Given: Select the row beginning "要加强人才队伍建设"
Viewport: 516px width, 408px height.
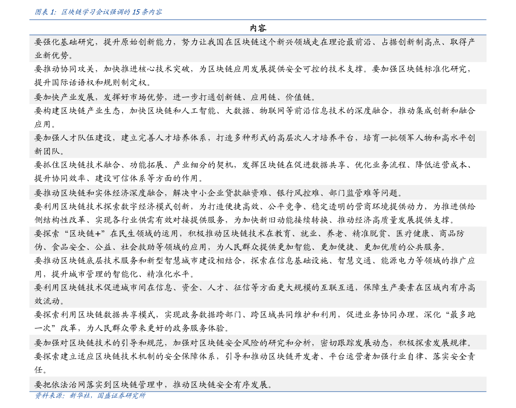Looking at the screenshot, I should 255,145.
